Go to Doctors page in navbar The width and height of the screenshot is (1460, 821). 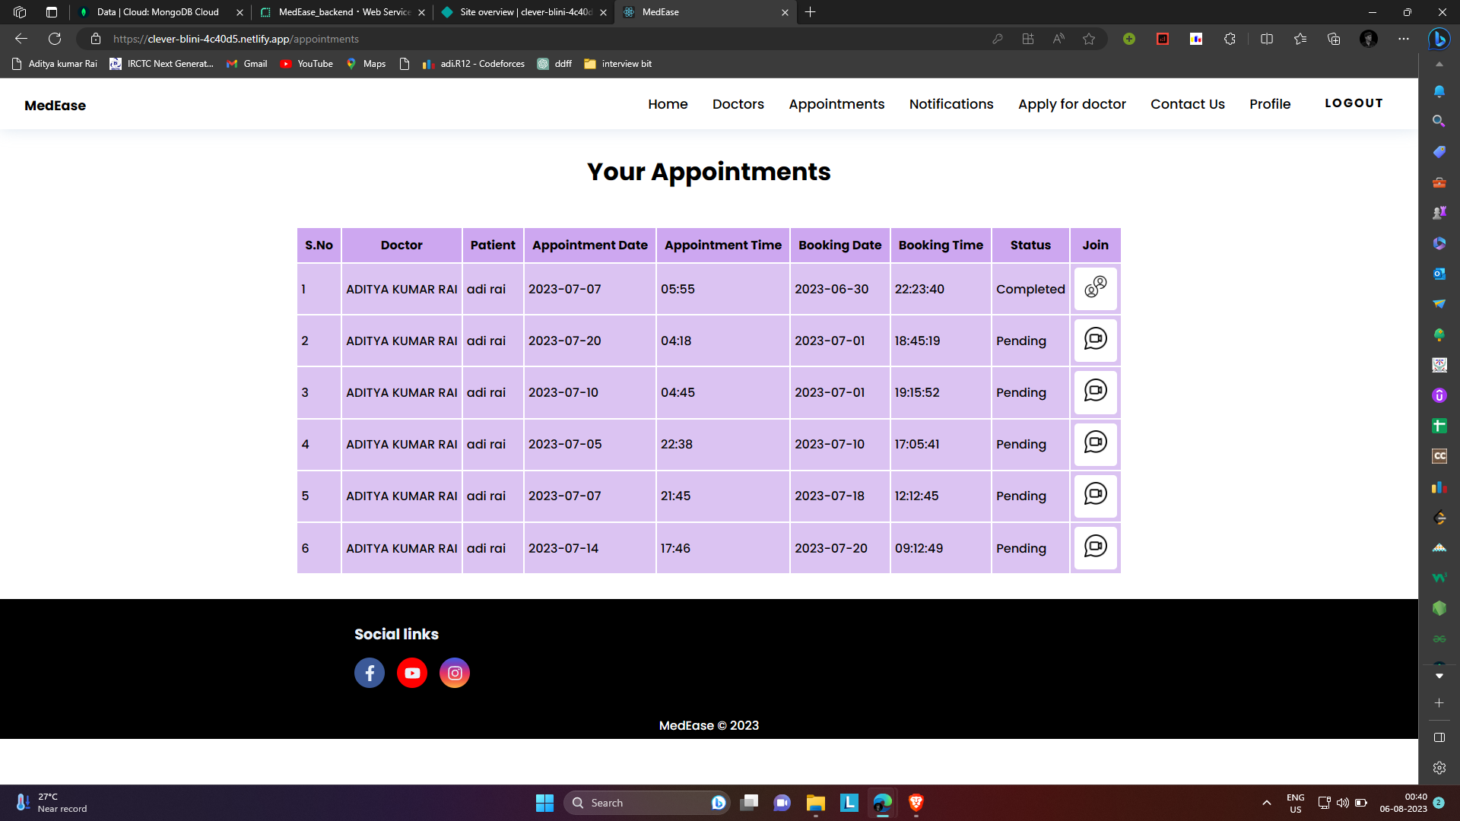[x=738, y=104]
